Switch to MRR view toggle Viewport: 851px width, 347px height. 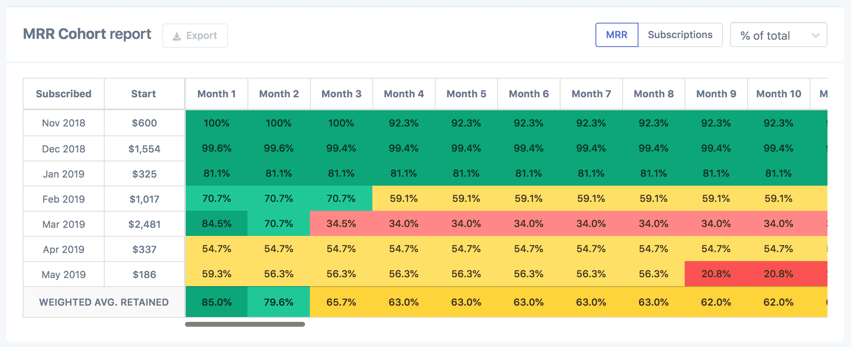617,35
